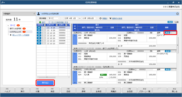Toggle 否 for row 000006
Viewport: 182px width, 97px height.
44,41
